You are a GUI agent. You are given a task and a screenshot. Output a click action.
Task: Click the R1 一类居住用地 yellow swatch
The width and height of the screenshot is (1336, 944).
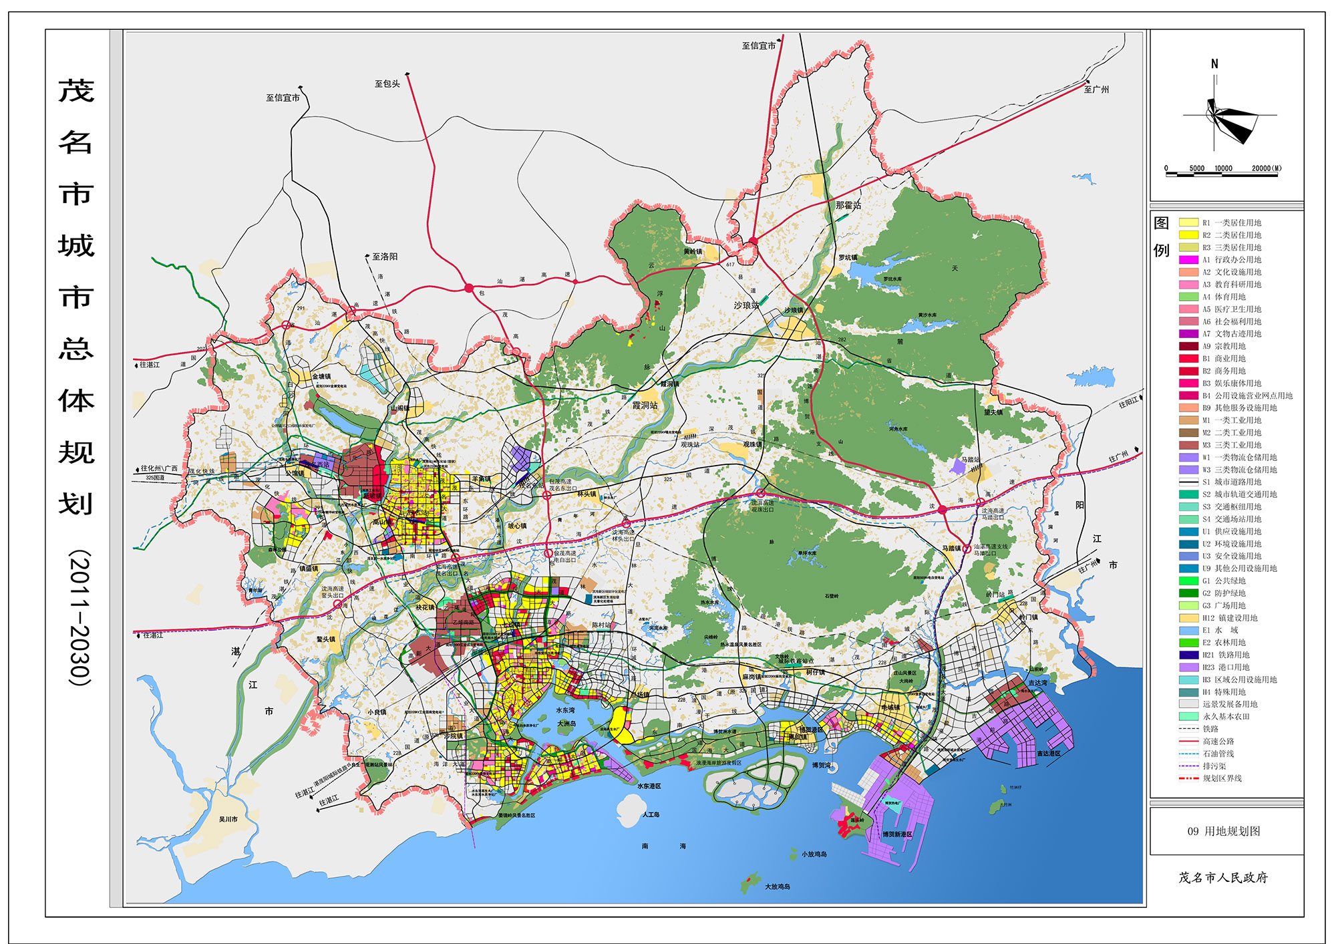click(1188, 222)
